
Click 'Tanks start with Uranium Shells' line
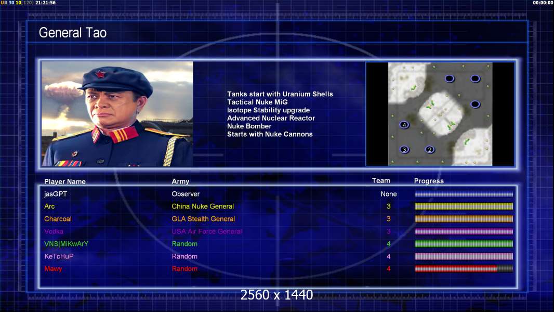280,94
